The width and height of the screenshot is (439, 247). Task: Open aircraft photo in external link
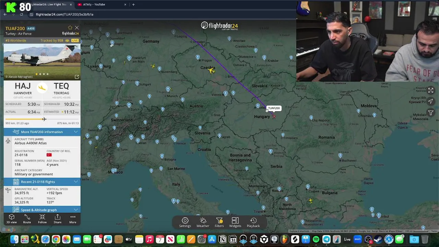[77, 77]
